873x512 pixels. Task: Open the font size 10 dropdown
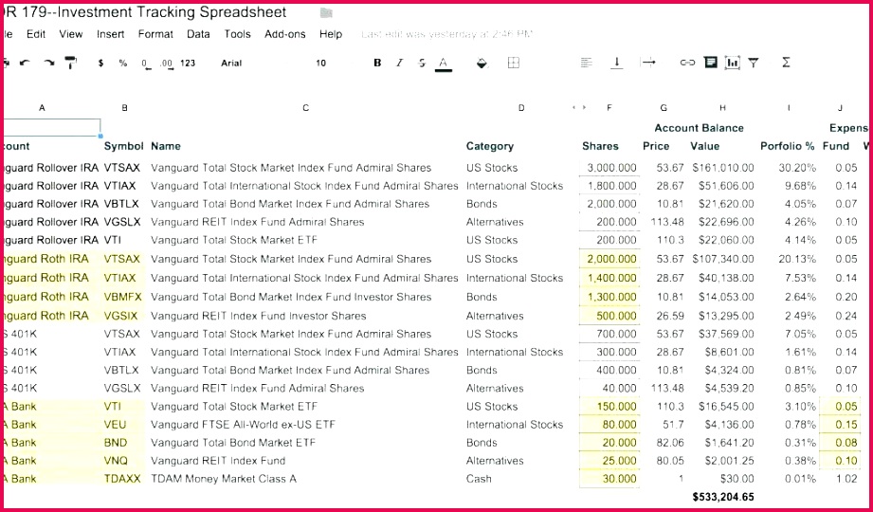coord(320,63)
